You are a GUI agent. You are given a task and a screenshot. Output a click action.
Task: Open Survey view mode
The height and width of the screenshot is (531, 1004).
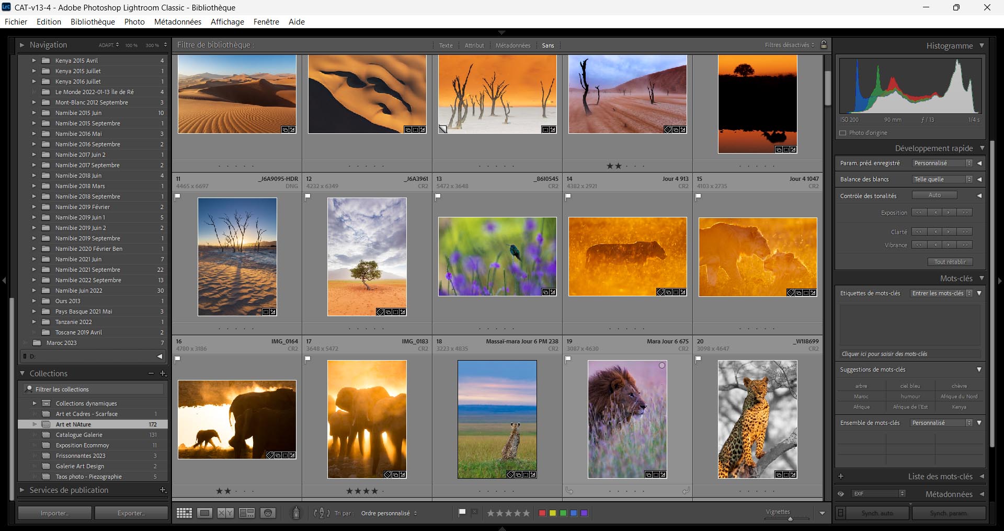pos(247,513)
